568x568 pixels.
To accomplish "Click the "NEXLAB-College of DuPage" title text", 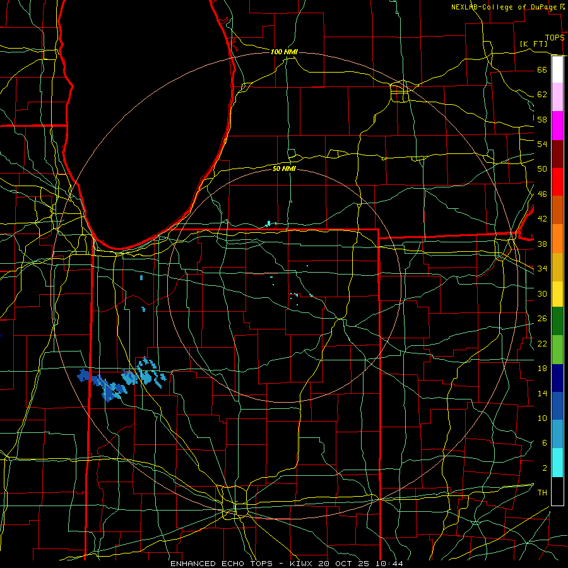I will tap(504, 7).
